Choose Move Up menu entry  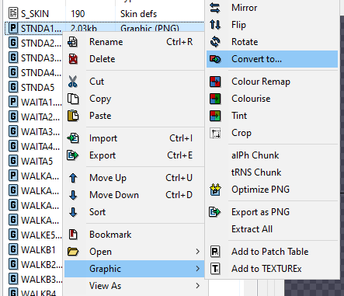[134, 178]
